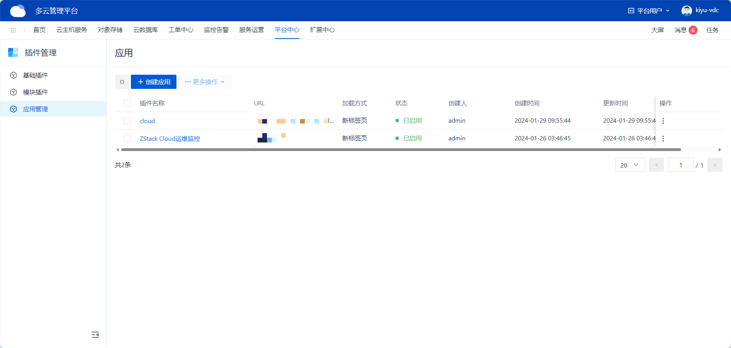The width and height of the screenshot is (731, 348).
Task: Click the refresh icon beside Create App
Action: tap(122, 82)
